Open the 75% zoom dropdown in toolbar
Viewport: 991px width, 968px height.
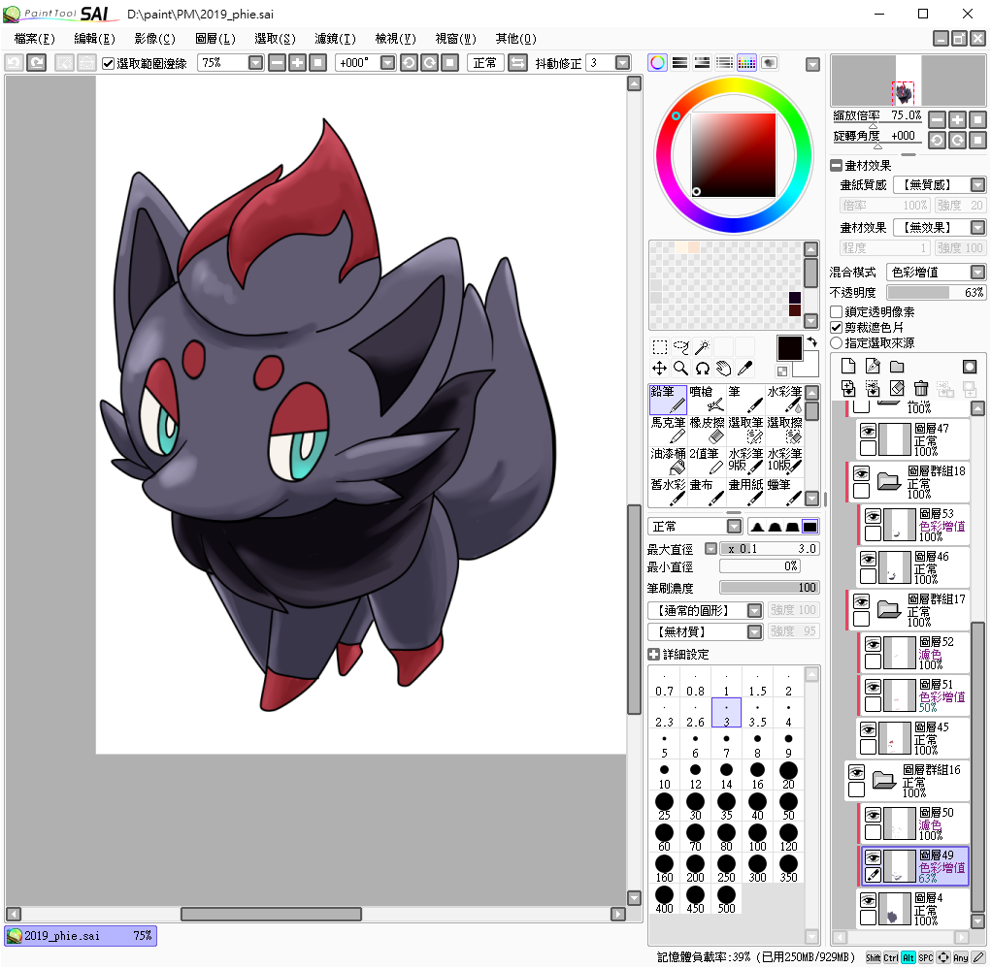[x=255, y=62]
